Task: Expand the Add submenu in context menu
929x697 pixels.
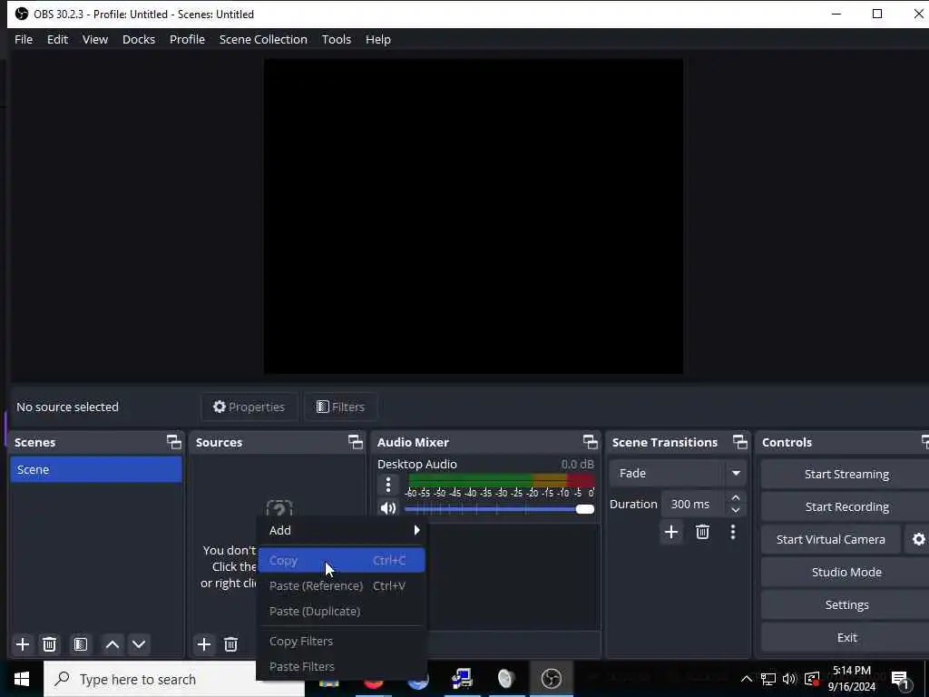Action: 341,530
